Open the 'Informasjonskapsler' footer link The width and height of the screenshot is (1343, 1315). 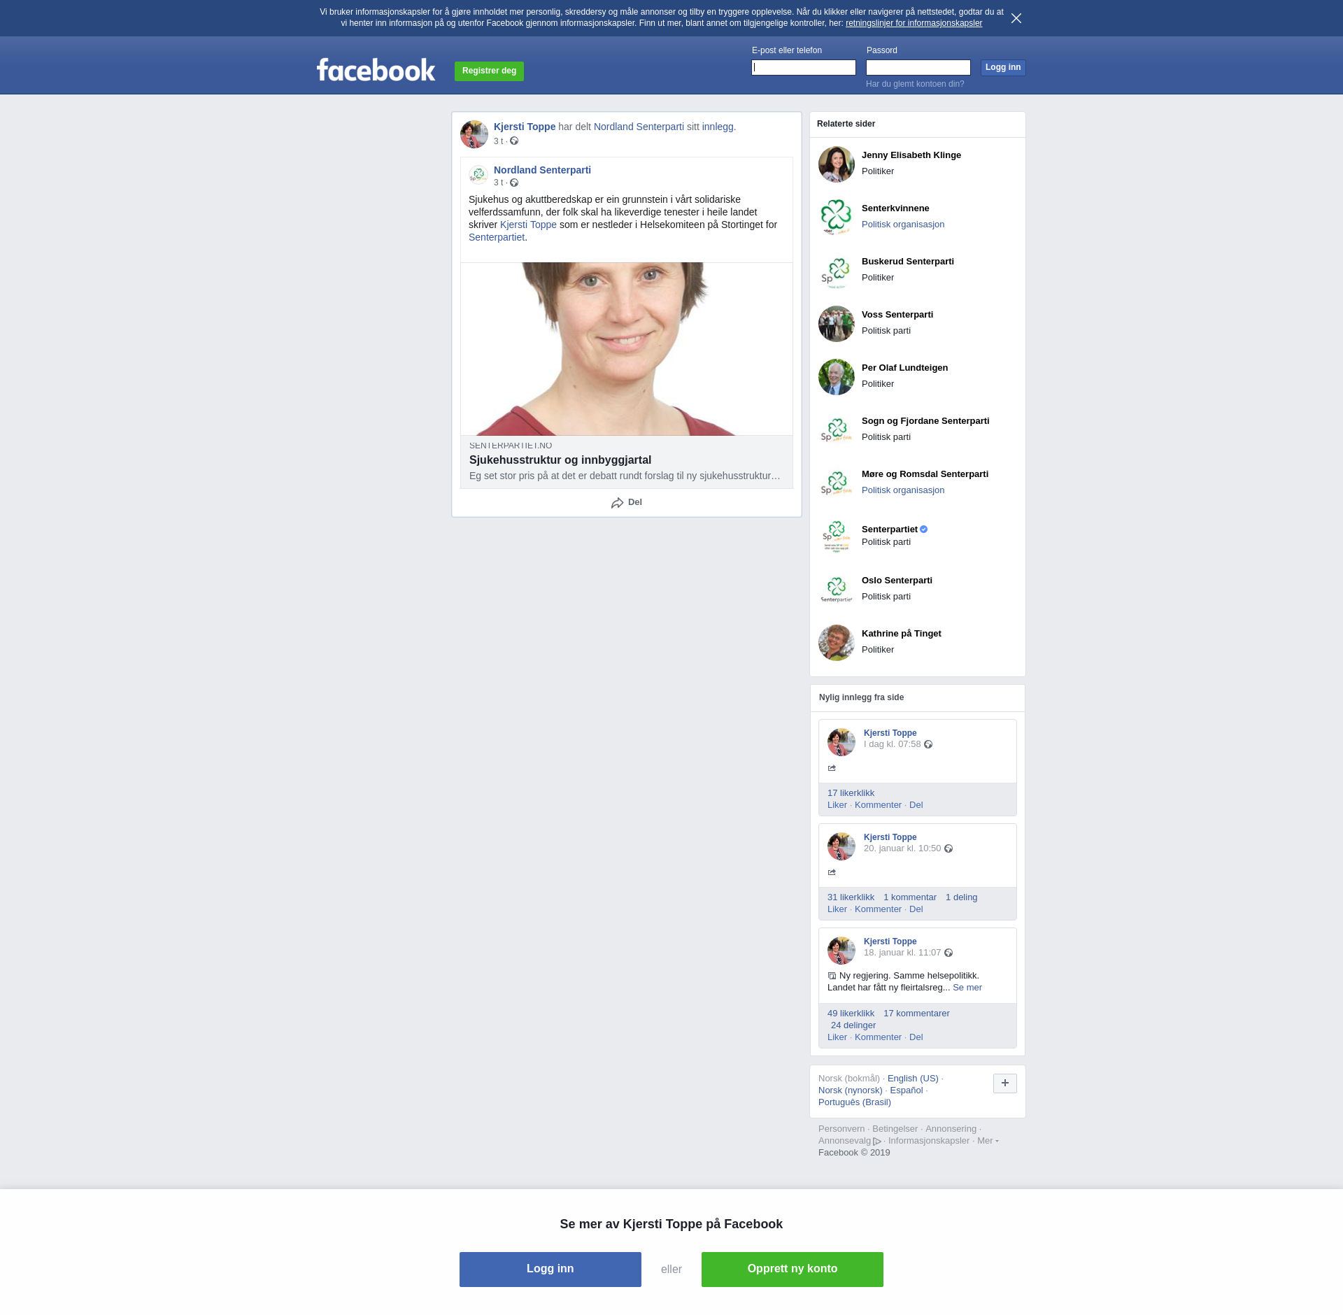pos(929,1141)
